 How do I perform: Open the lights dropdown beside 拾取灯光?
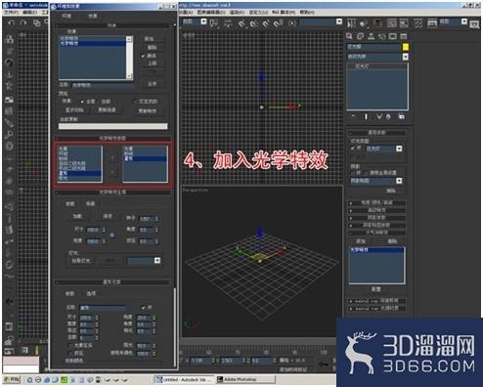point(157,260)
